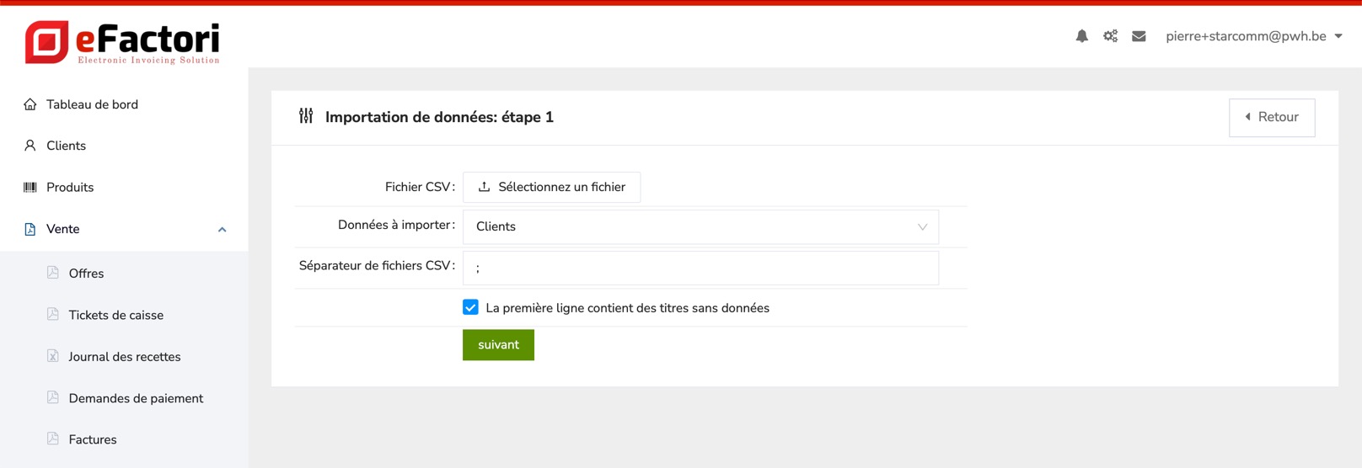
Task: Click the home icon beside Tableau de bord
Action: click(30, 104)
